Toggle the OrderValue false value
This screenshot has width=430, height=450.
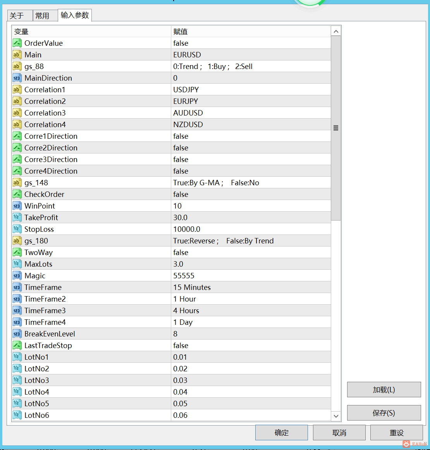click(251, 43)
